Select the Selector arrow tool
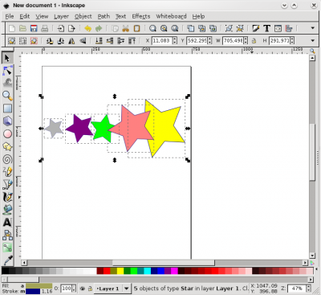 [7, 58]
